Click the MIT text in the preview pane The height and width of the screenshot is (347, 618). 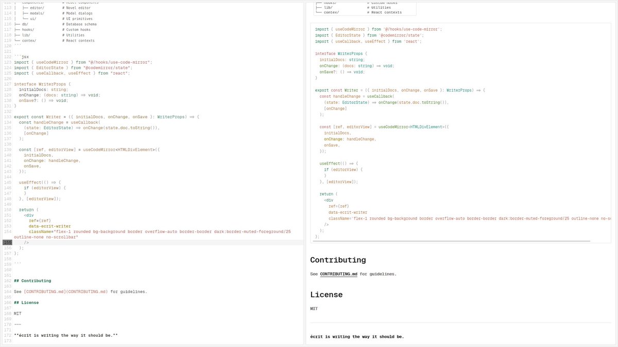(x=314, y=308)
